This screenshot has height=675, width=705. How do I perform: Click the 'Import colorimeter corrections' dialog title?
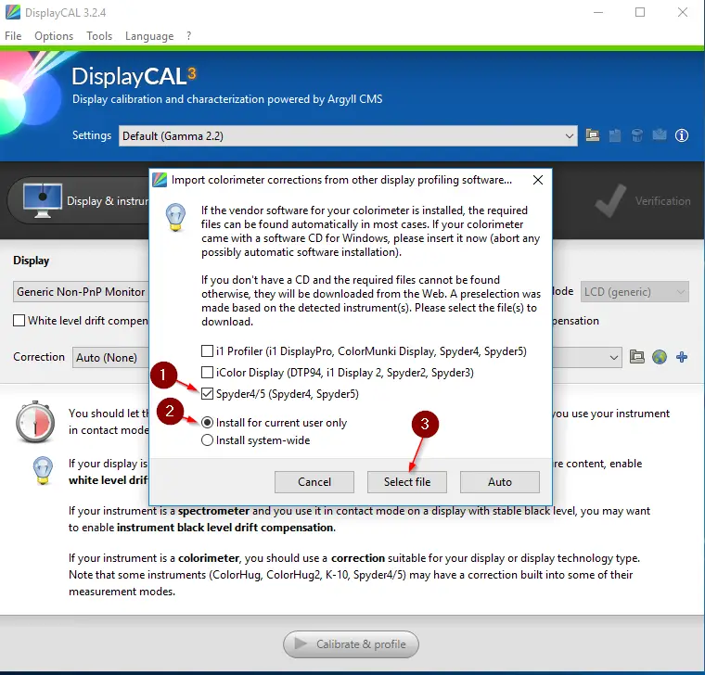pyautogui.click(x=341, y=180)
